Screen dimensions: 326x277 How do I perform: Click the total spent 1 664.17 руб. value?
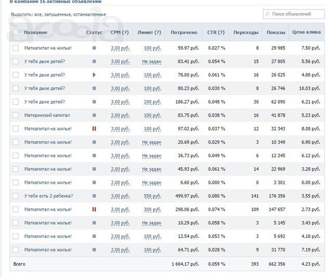click(x=185, y=264)
